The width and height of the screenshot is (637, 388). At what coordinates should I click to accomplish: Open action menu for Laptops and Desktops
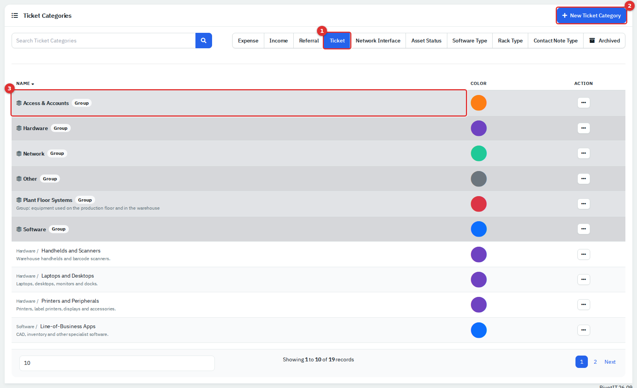point(584,280)
